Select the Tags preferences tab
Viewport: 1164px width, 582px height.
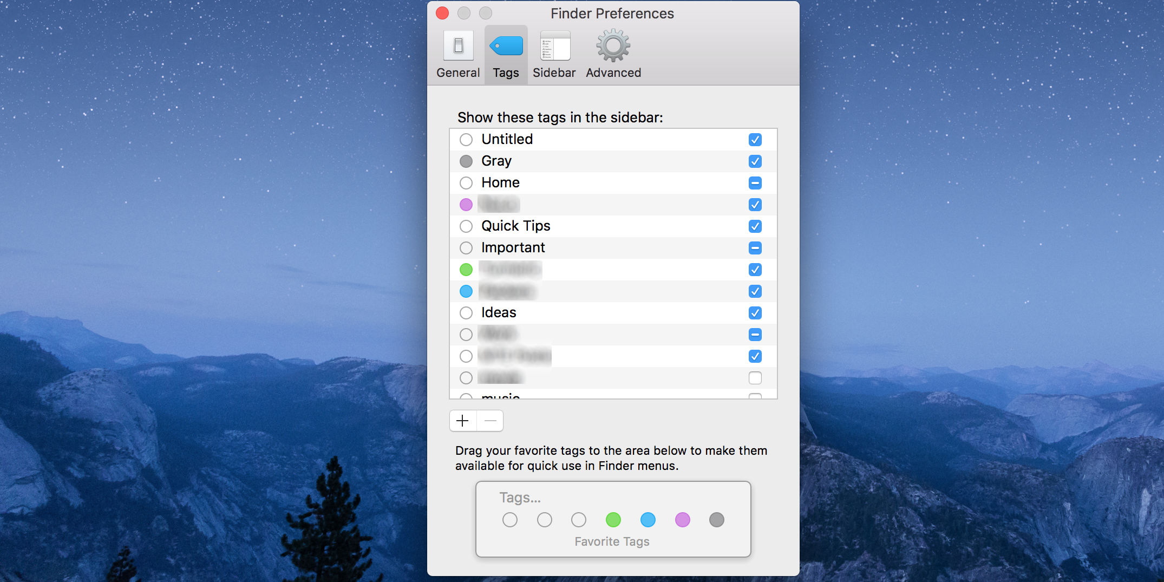pyautogui.click(x=506, y=55)
